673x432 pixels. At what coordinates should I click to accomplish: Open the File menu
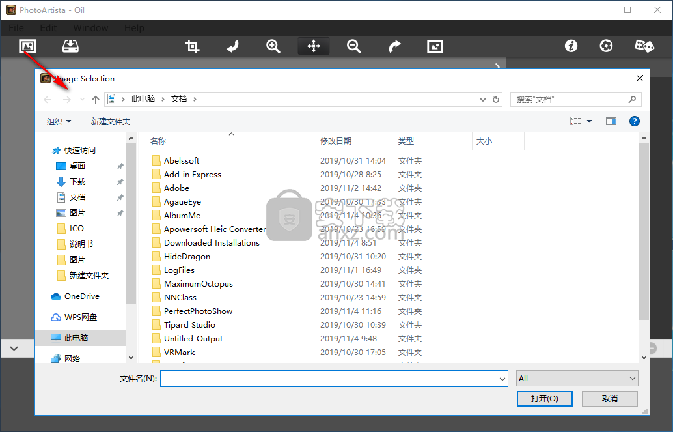click(16, 28)
